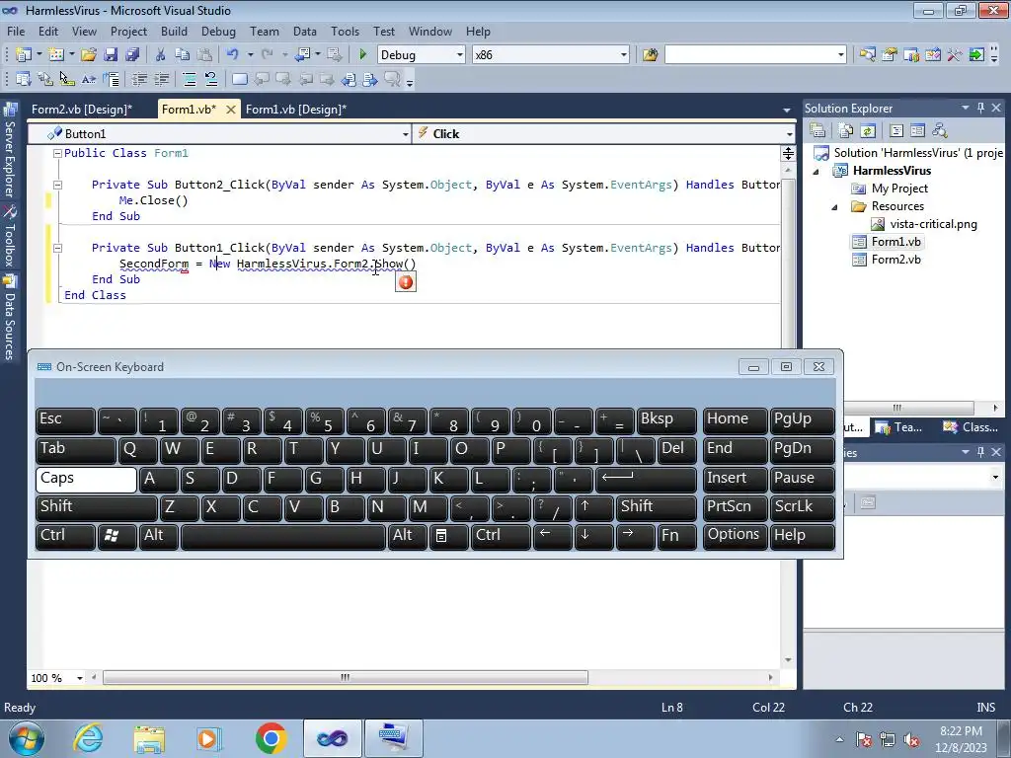Open the Tools menu
1011x758 pixels.
click(x=345, y=31)
